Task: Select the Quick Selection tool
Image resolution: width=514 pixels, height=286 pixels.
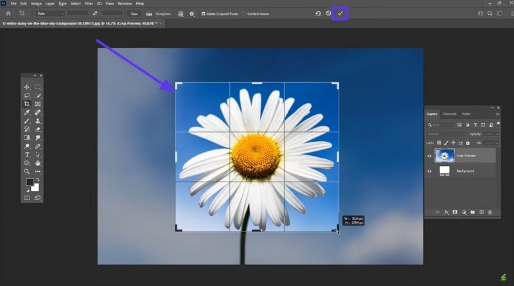Action: tap(38, 96)
